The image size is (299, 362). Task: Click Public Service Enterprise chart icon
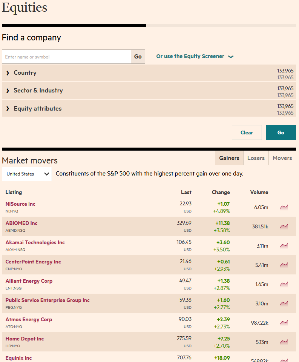284,303
